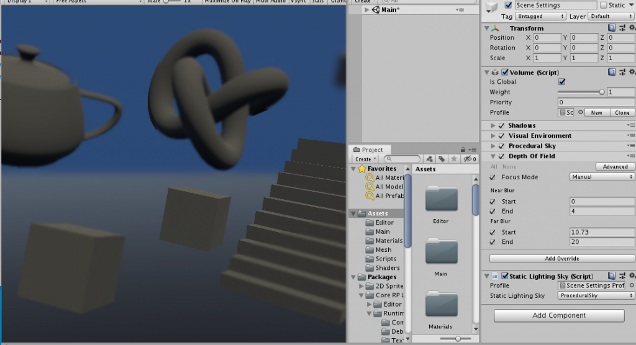Image resolution: width=636 pixels, height=345 pixels.
Task: Open the Project Create dropdown
Action: 365,159
